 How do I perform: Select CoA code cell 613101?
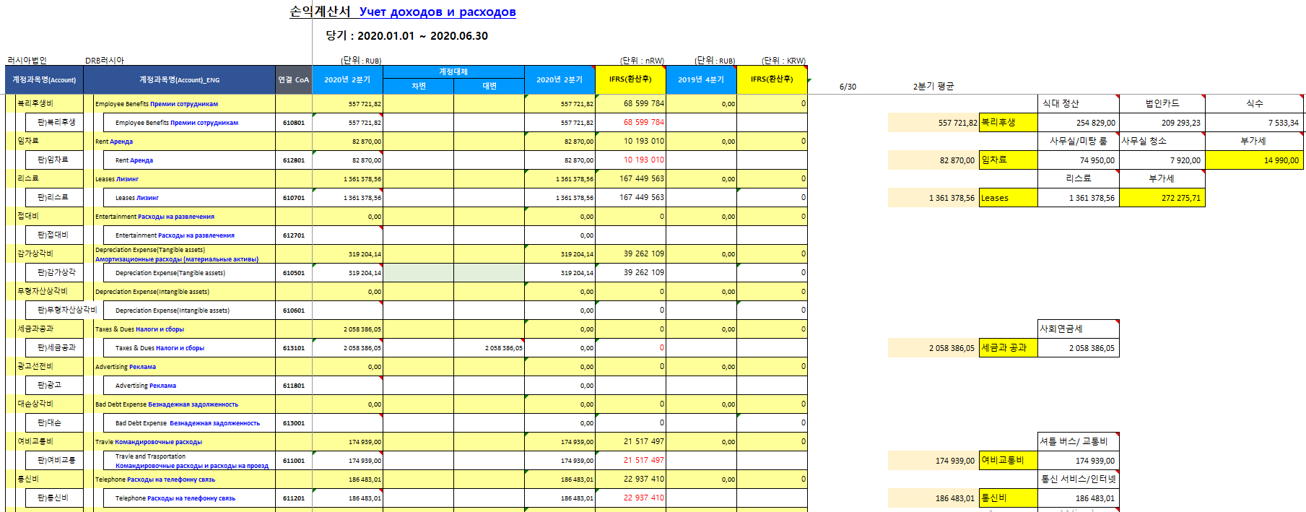point(294,348)
